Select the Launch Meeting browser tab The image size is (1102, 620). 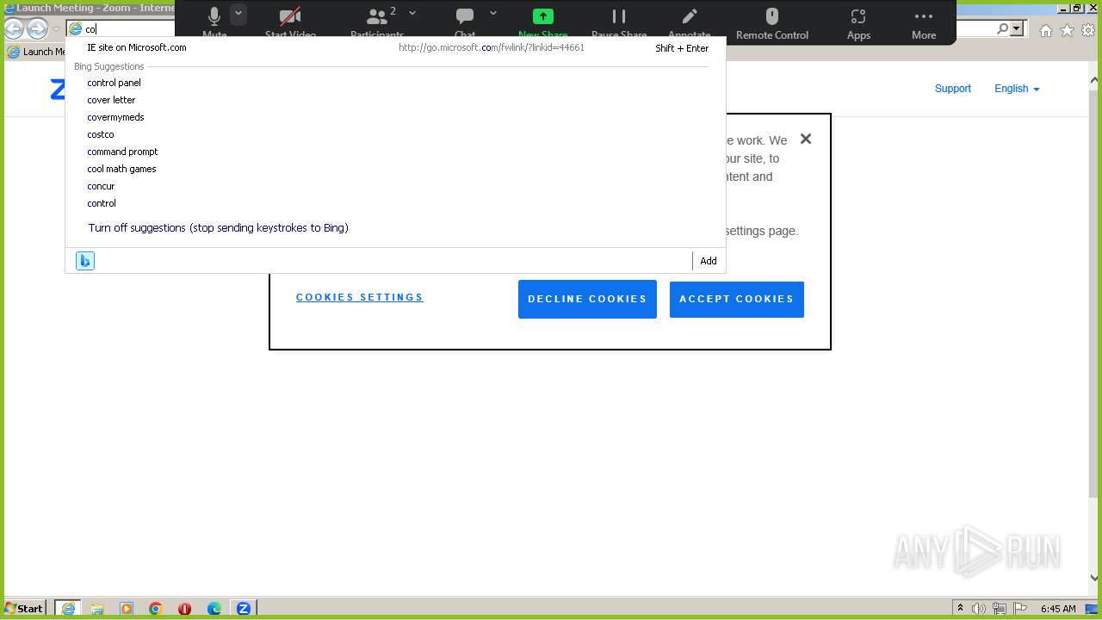(x=36, y=52)
